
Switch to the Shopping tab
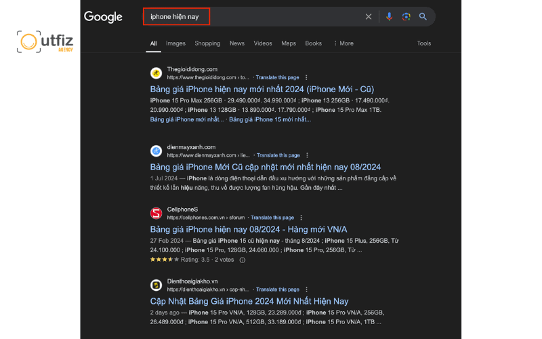coord(207,43)
